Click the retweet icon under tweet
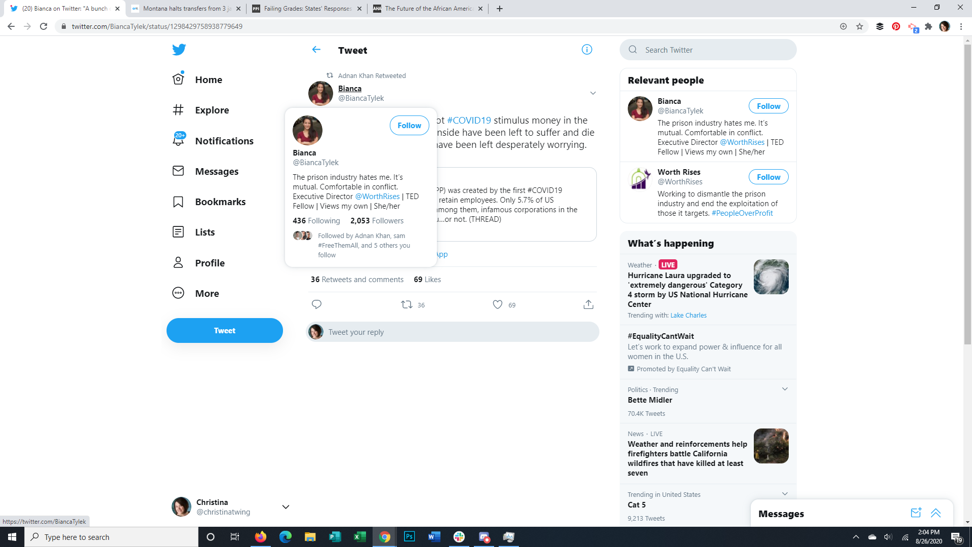 click(x=407, y=304)
